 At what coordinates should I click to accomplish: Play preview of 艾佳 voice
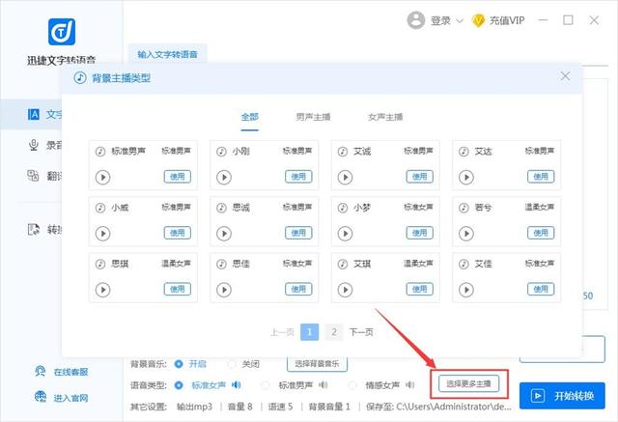point(466,290)
